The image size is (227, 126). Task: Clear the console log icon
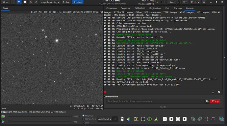point(219,92)
